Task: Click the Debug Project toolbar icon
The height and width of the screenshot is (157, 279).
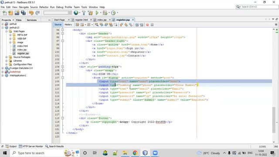Action: click(x=105, y=13)
